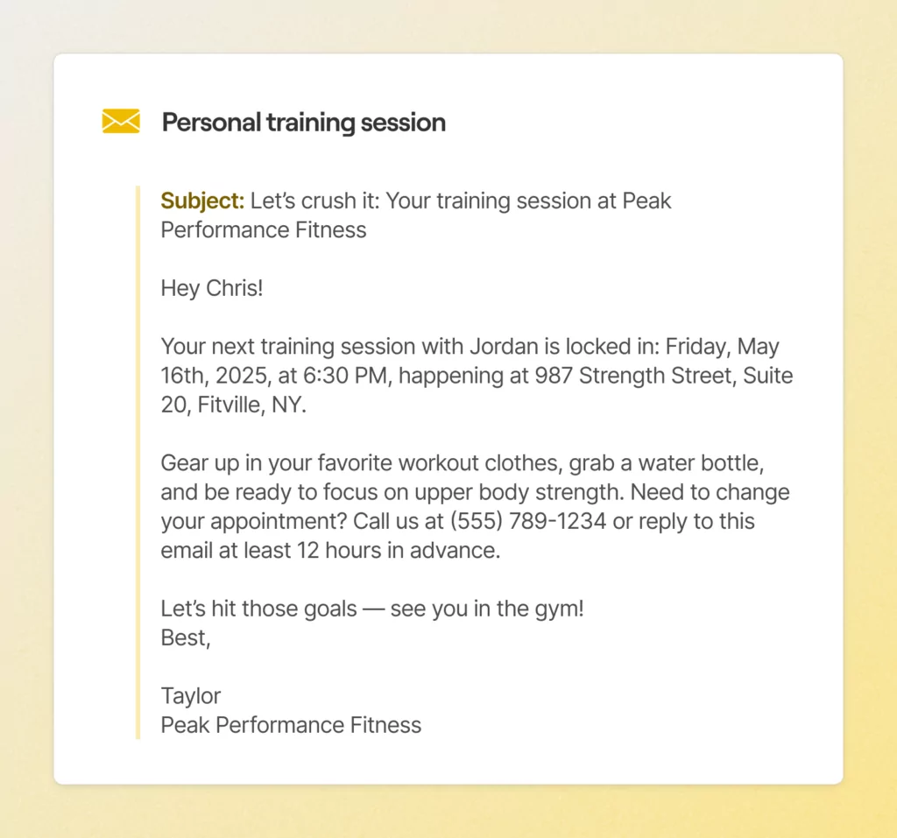Image resolution: width=897 pixels, height=838 pixels.
Task: Click the yellow envelope mail icon
Action: click(121, 122)
